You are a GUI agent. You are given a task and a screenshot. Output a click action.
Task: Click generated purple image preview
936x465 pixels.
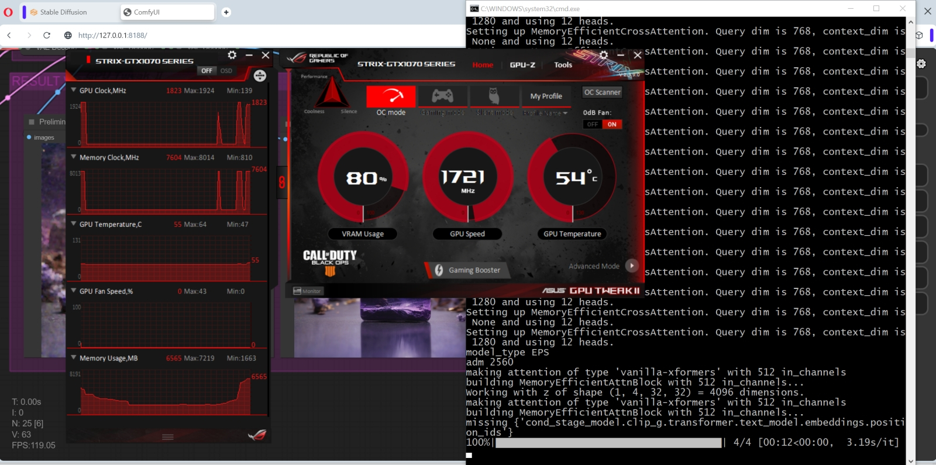coord(380,328)
